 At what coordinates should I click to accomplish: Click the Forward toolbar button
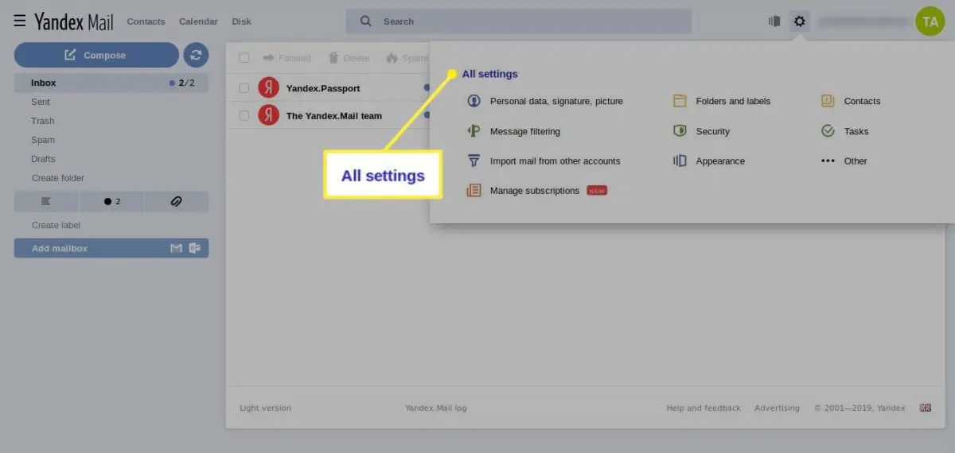tap(286, 58)
